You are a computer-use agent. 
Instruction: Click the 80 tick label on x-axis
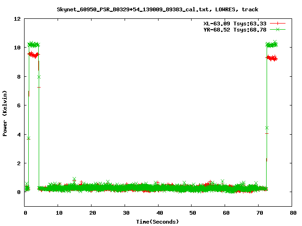293,213
